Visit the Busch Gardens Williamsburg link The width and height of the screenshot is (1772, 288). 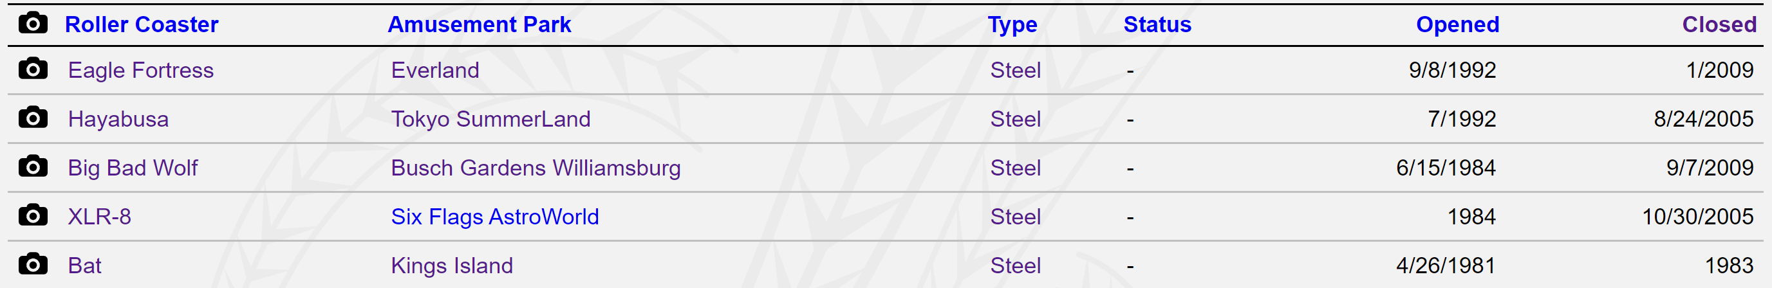tap(536, 168)
